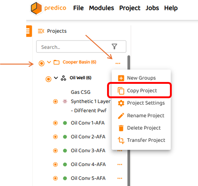
Task: Open the three-dots menu for Oil Conv 4-AFA
Action: click(120, 165)
